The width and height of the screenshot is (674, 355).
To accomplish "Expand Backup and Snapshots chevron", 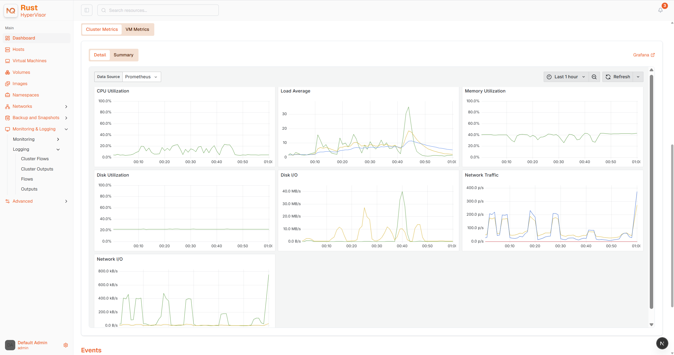I will (66, 118).
